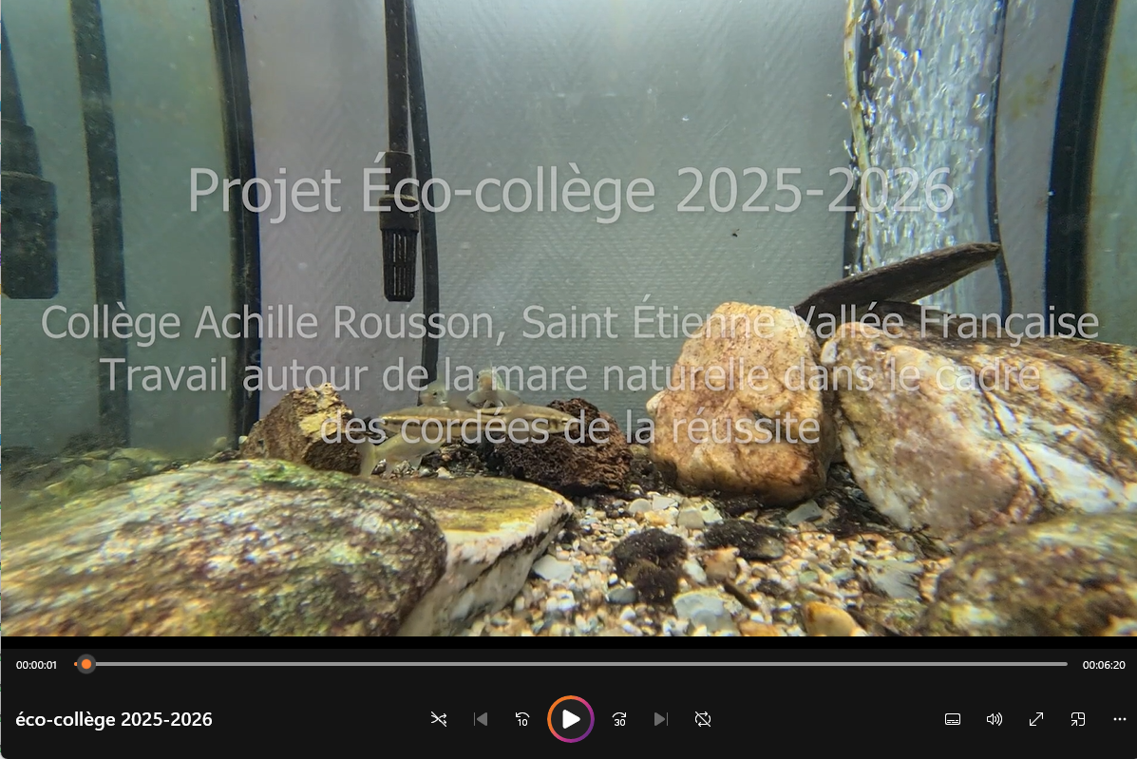
Task: Enable mini player mode
Action: point(1077,719)
